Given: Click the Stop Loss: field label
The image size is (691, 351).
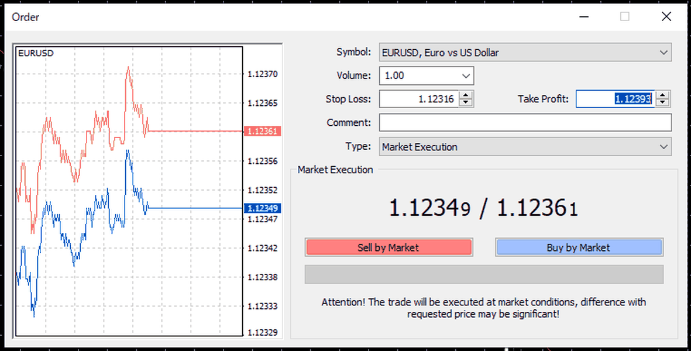Looking at the screenshot, I should click(349, 99).
